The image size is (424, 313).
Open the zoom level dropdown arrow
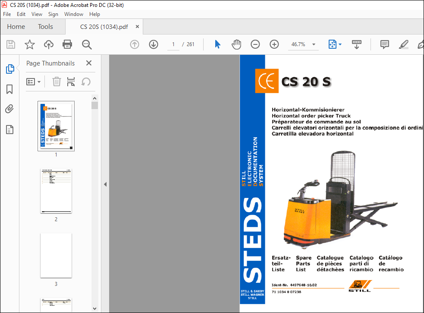314,44
